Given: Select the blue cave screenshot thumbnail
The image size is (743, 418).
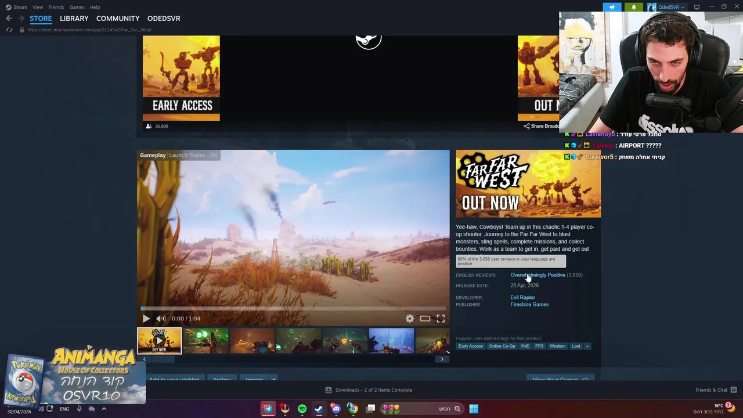Looking at the screenshot, I should 391,341.
